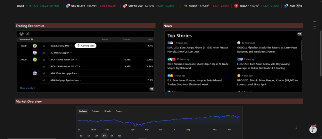Screen dimensions: 322x139
Task: Expand the MBA 30-Yr Mortgage Rate chevron
Action: [78, 73]
